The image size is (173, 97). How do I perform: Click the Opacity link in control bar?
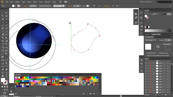[x=70, y=6]
